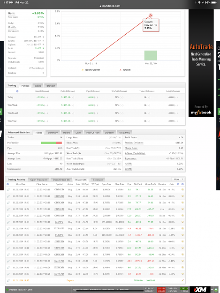Click the attachment icon on the EURAUD trade row
Screen dimensions: 220x293
click(x=8, y=229)
